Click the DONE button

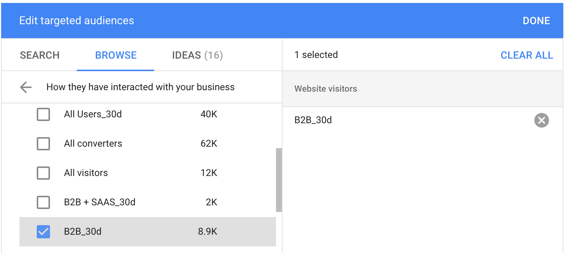point(536,21)
